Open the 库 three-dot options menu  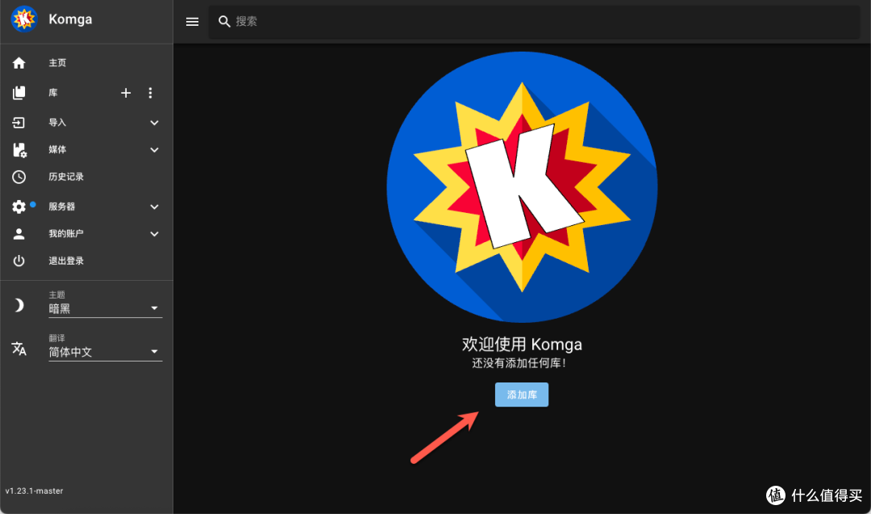(150, 93)
